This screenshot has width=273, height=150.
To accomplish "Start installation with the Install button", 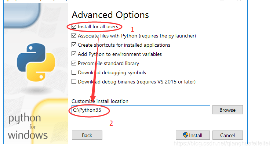I will (193, 135).
